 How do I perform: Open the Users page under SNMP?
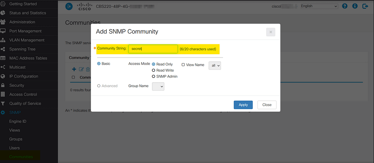tap(14, 148)
